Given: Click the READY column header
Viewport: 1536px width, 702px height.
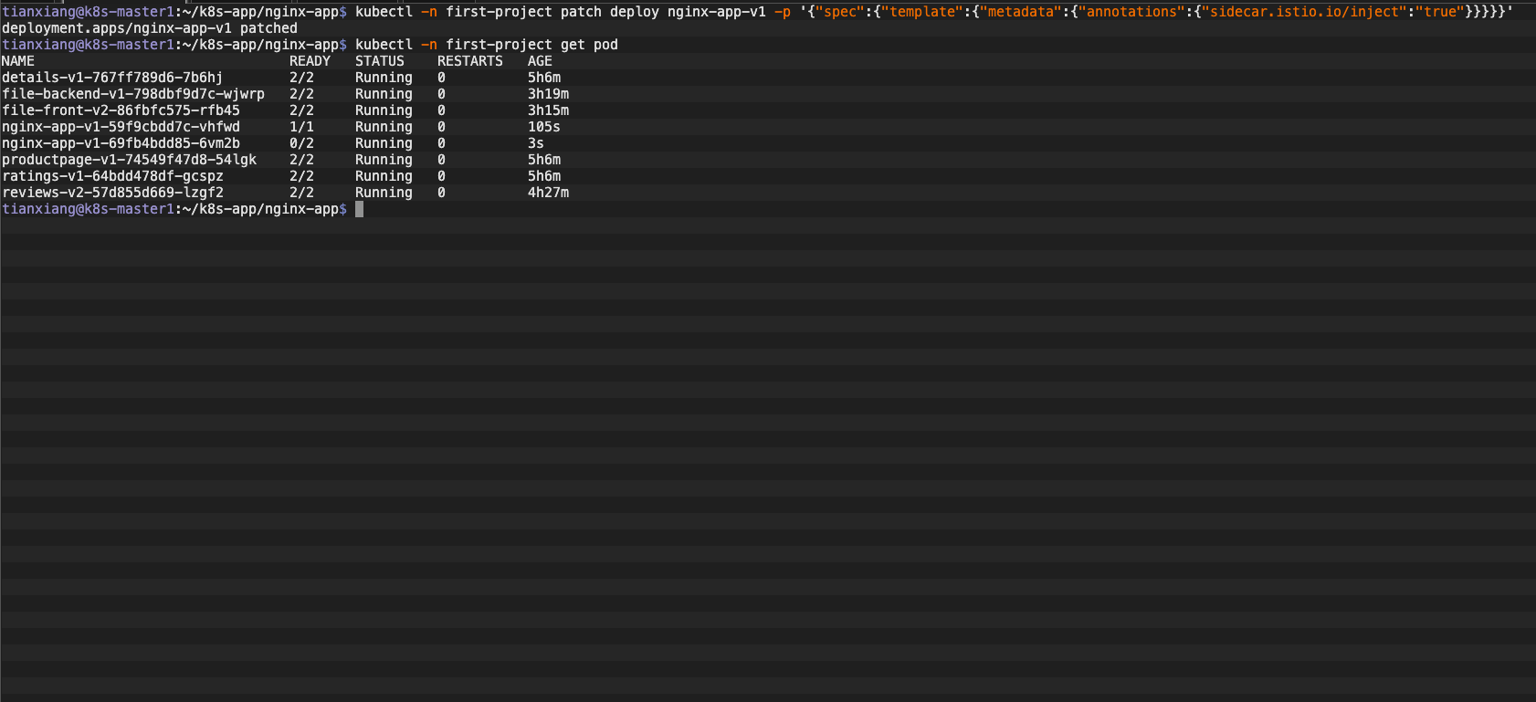Looking at the screenshot, I should 310,61.
